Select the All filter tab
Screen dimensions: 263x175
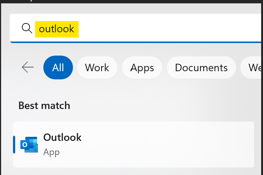click(x=58, y=67)
